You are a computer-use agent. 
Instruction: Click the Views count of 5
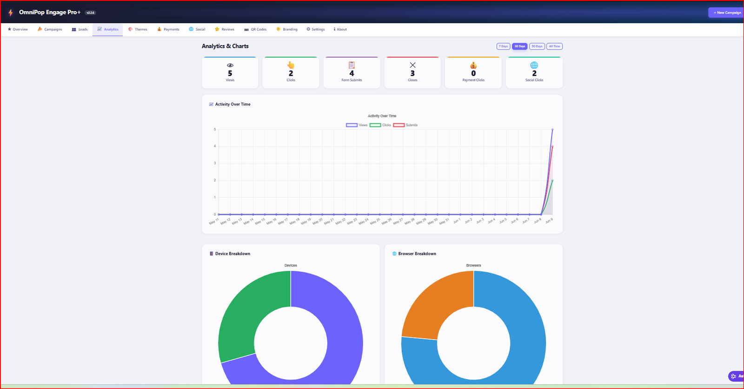(230, 73)
